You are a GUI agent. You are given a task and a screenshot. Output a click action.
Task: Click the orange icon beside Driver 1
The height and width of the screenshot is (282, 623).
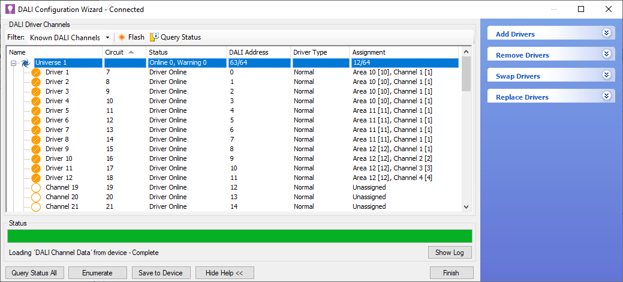(36, 72)
